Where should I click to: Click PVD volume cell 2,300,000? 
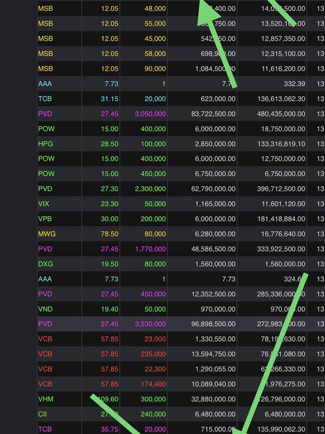[x=148, y=189]
